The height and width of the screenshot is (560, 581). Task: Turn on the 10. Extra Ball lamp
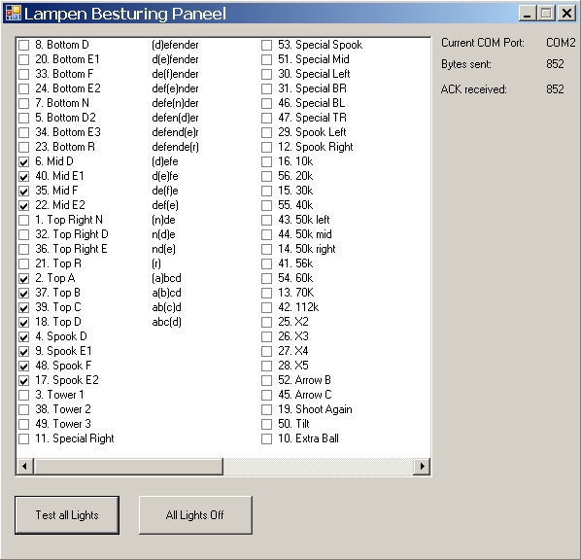pyautogui.click(x=266, y=439)
